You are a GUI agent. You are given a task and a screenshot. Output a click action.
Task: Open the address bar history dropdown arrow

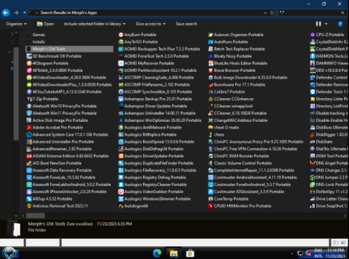click(265, 13)
